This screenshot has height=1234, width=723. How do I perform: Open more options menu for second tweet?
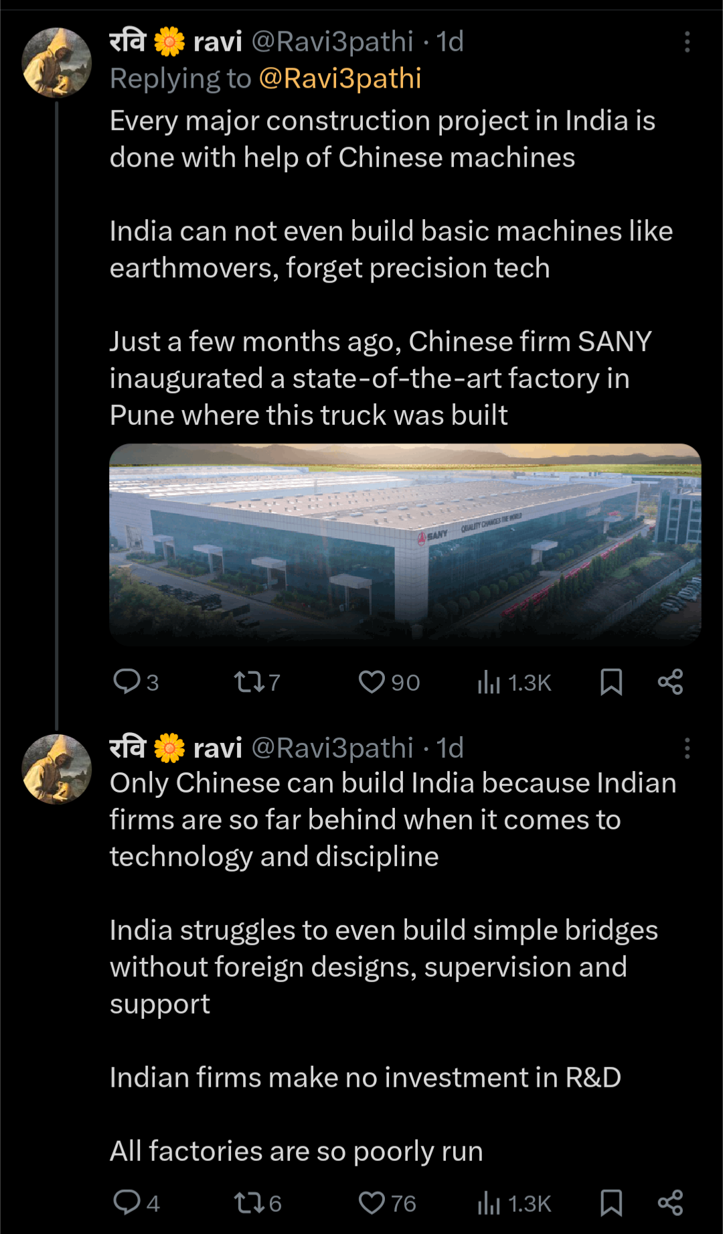tap(687, 748)
